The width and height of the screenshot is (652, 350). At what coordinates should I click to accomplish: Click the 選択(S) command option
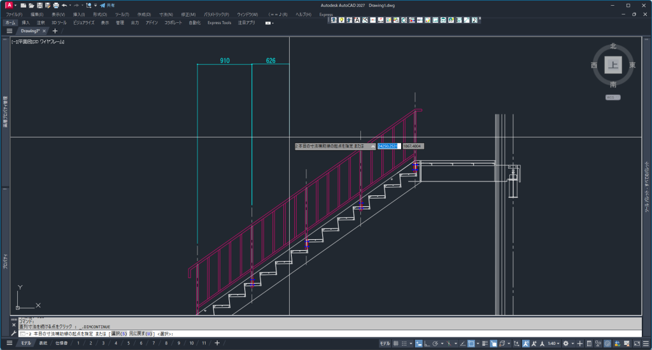[118, 333]
